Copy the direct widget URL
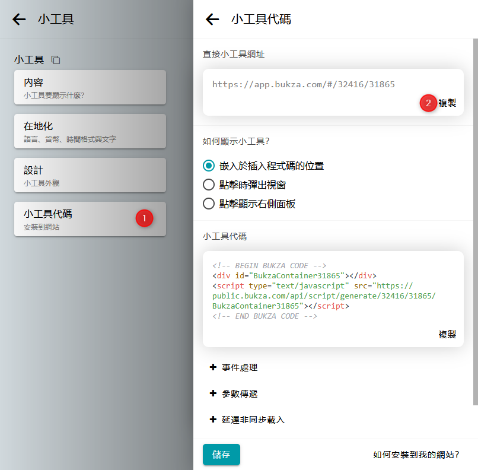 447,103
